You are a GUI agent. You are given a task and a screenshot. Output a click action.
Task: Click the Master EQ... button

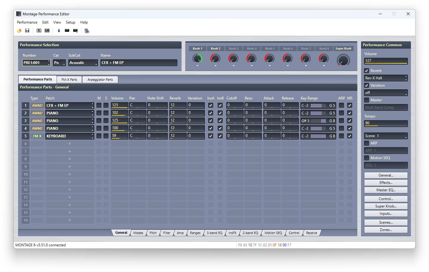coord(386,190)
